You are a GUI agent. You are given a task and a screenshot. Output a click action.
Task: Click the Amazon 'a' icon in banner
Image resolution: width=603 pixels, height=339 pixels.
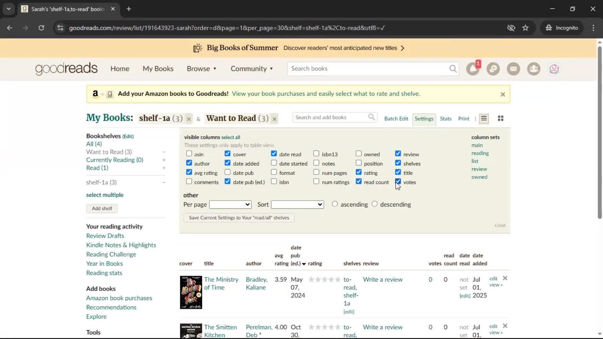(x=95, y=94)
